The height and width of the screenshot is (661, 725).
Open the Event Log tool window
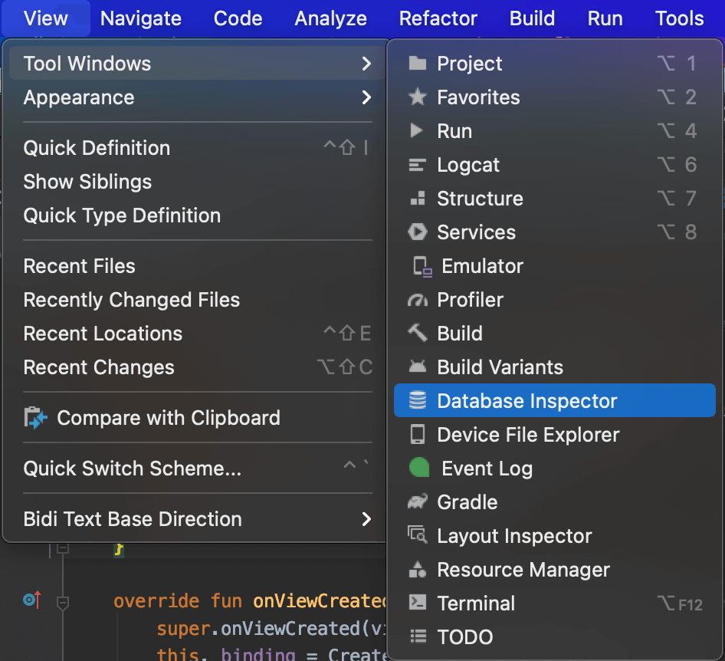555,469
